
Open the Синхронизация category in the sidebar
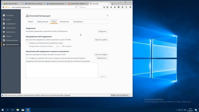(x=10, y=40)
